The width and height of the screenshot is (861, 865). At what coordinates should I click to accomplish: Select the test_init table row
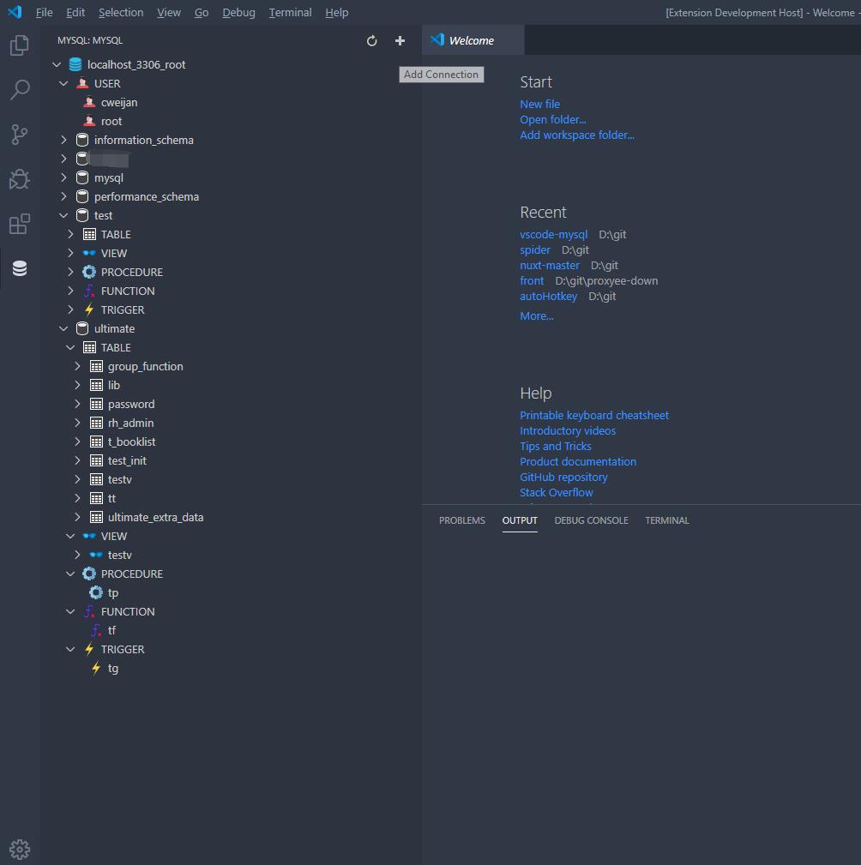coord(231,460)
